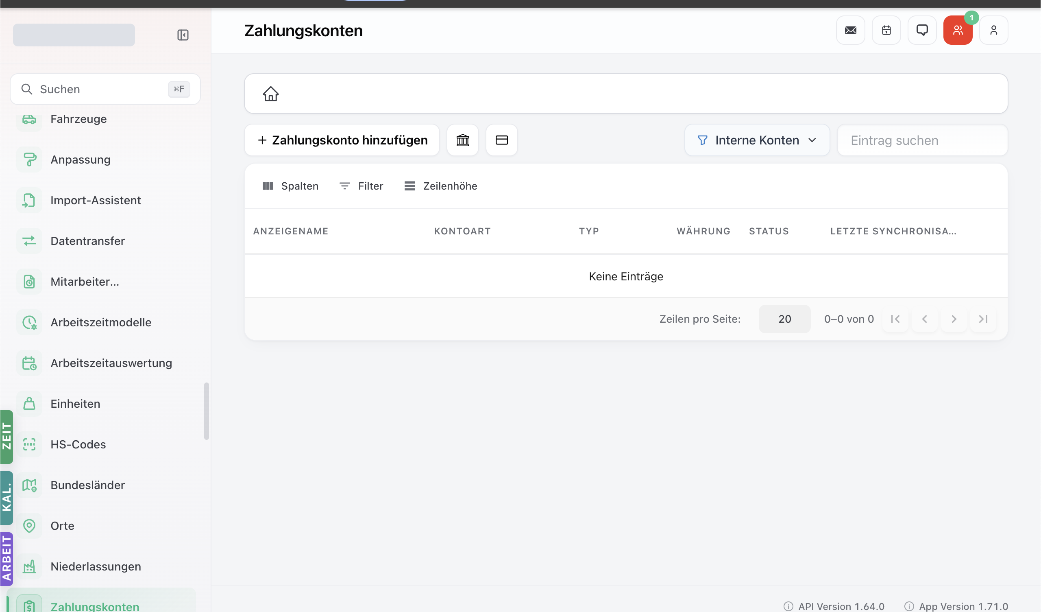Click the Bundesländer map icon
Image resolution: width=1041 pixels, height=612 pixels.
tap(29, 485)
